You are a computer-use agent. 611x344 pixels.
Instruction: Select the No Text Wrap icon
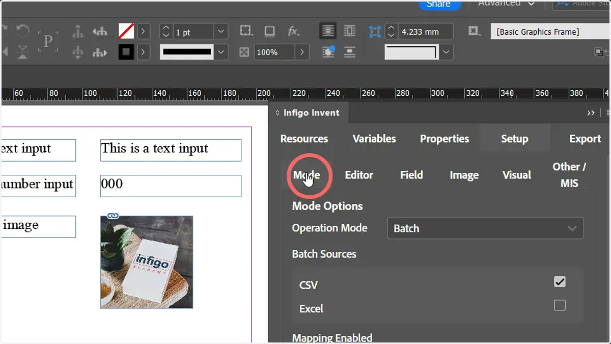point(328,31)
